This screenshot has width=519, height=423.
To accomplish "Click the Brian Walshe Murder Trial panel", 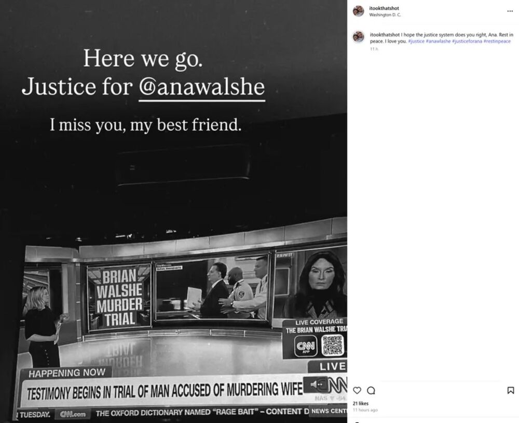I will pyautogui.click(x=119, y=298).
